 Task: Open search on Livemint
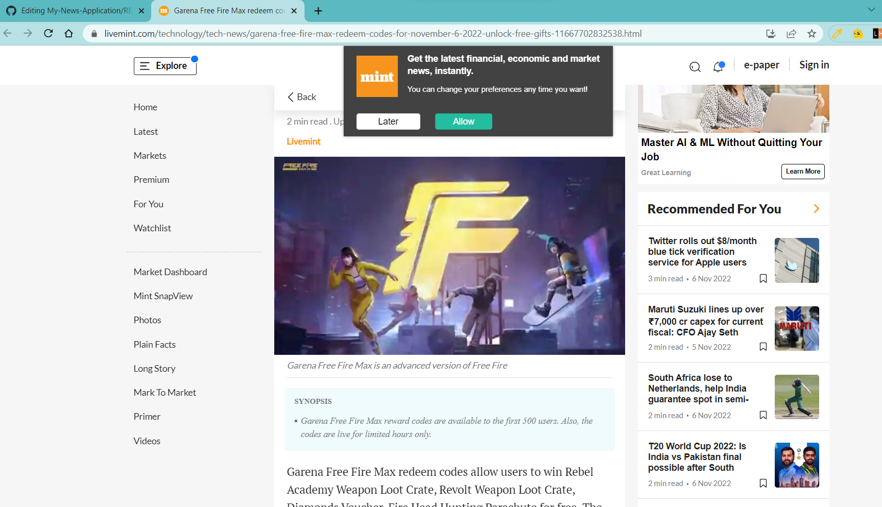tap(695, 66)
